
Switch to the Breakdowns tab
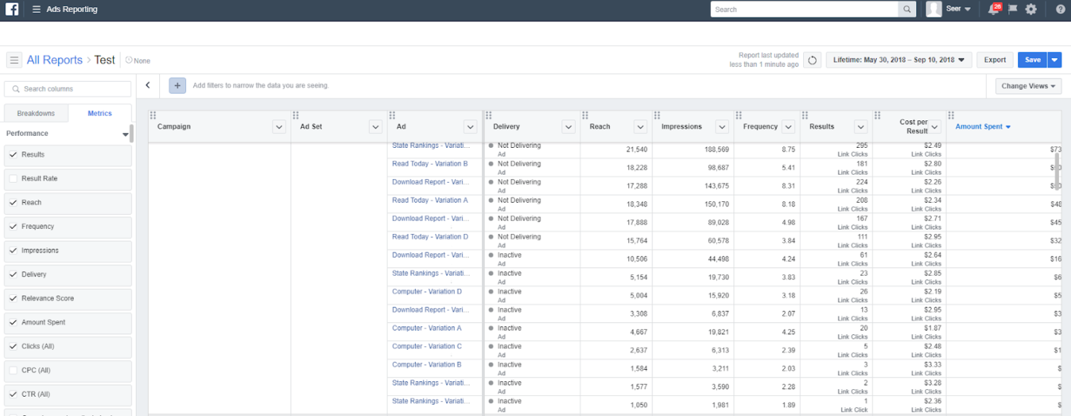pos(36,114)
